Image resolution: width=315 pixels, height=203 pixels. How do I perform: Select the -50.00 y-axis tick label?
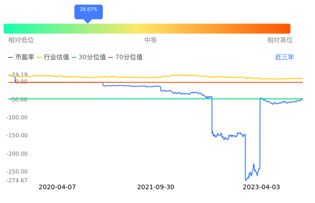(18, 100)
